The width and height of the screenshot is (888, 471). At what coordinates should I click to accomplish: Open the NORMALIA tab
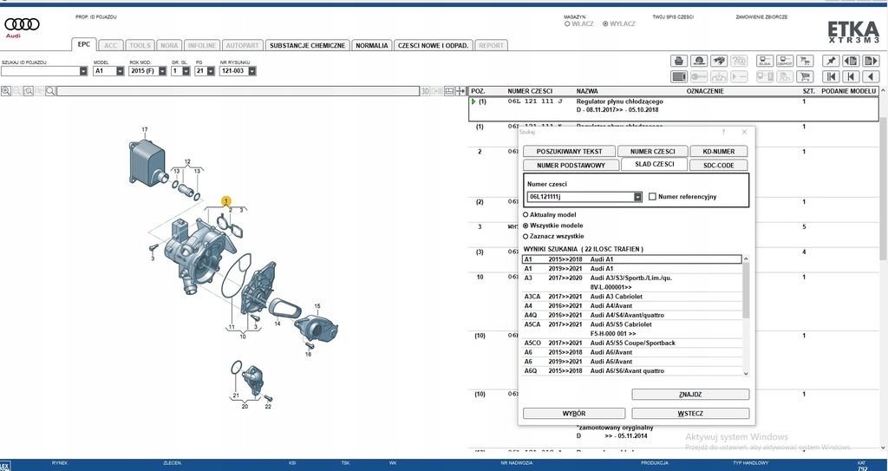371,45
